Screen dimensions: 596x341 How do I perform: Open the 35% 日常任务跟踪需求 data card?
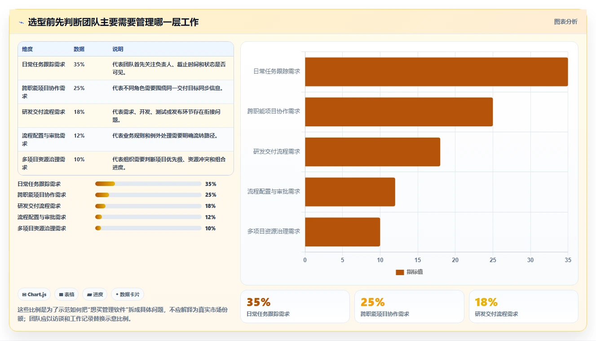295,306
